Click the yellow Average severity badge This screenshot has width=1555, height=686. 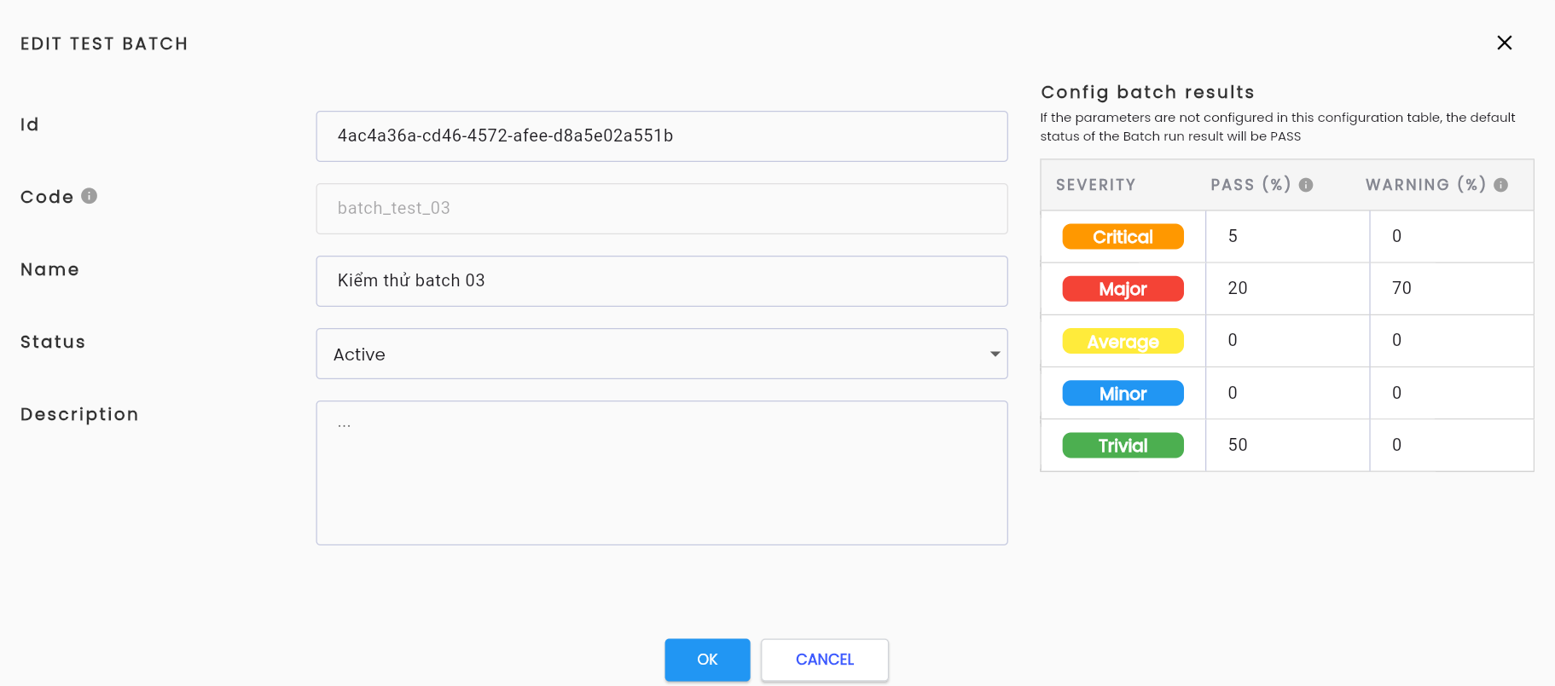[1123, 342]
